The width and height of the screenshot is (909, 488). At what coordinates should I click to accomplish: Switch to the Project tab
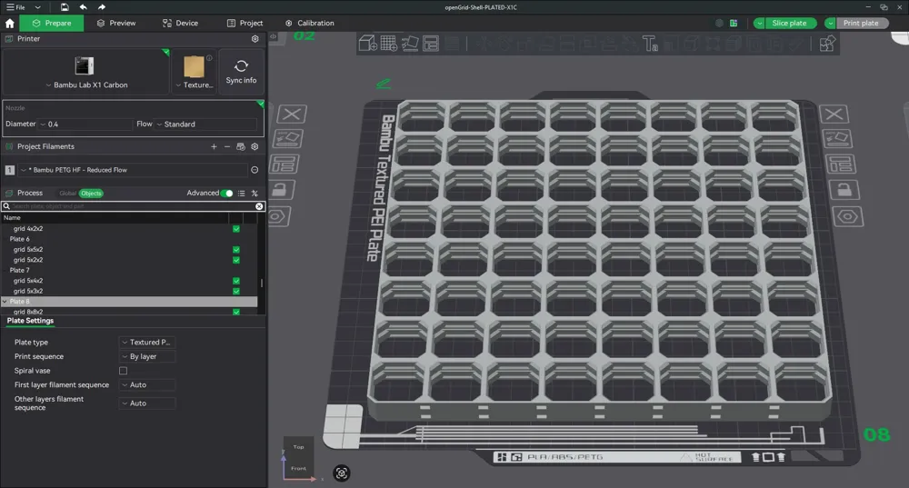[x=245, y=24]
